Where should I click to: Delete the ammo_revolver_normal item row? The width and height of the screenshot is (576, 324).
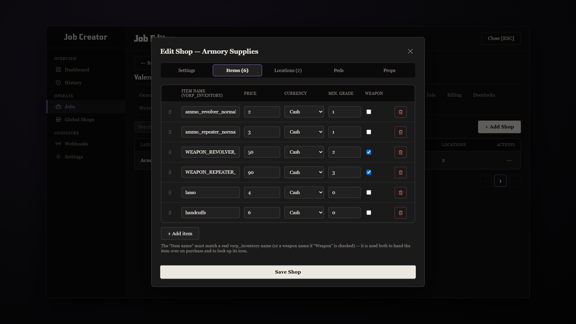[400, 112]
